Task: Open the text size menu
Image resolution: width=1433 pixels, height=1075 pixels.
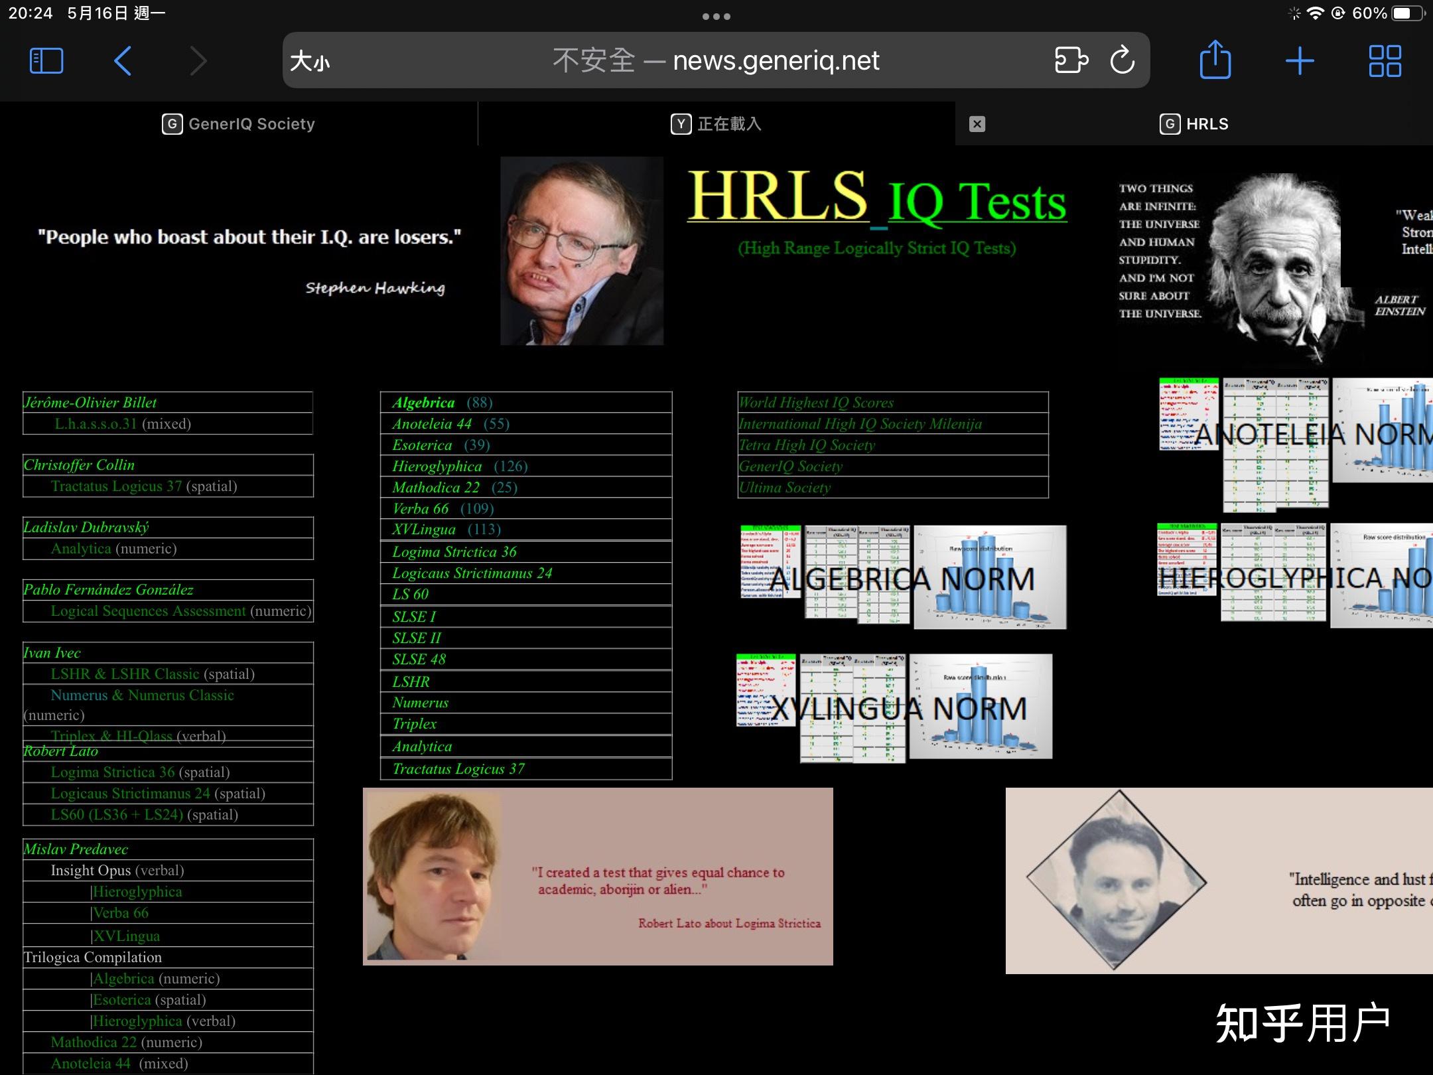Action: [x=310, y=62]
